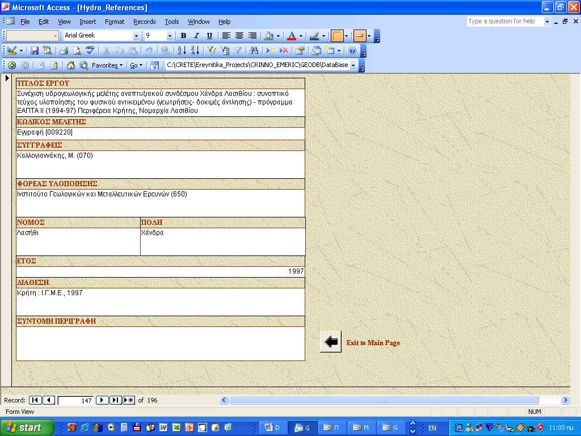
Task: Toggle italic formatting
Action: pyautogui.click(x=196, y=36)
